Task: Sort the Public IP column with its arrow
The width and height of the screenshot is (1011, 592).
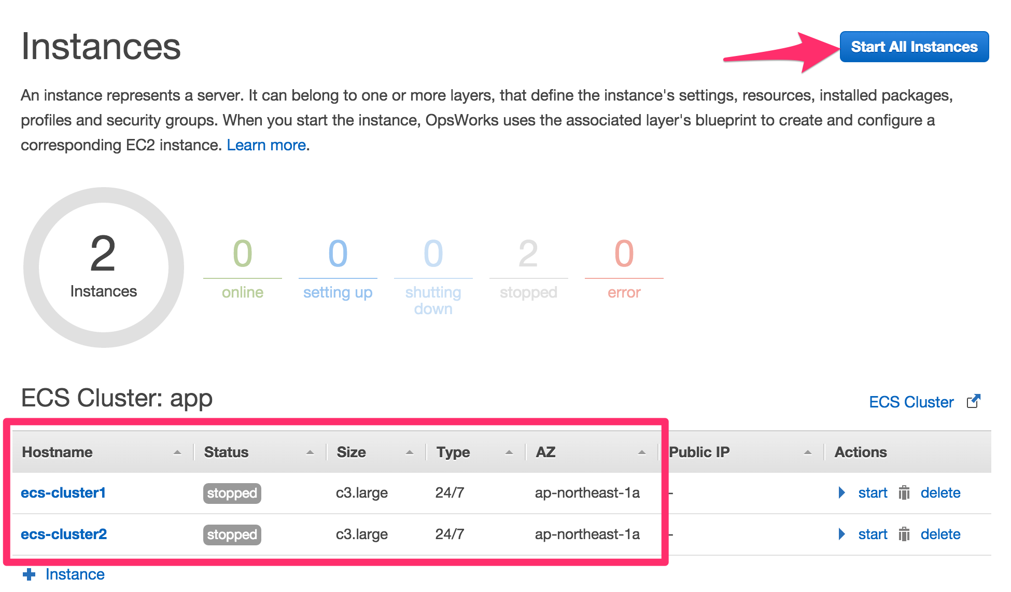Action: point(809,452)
